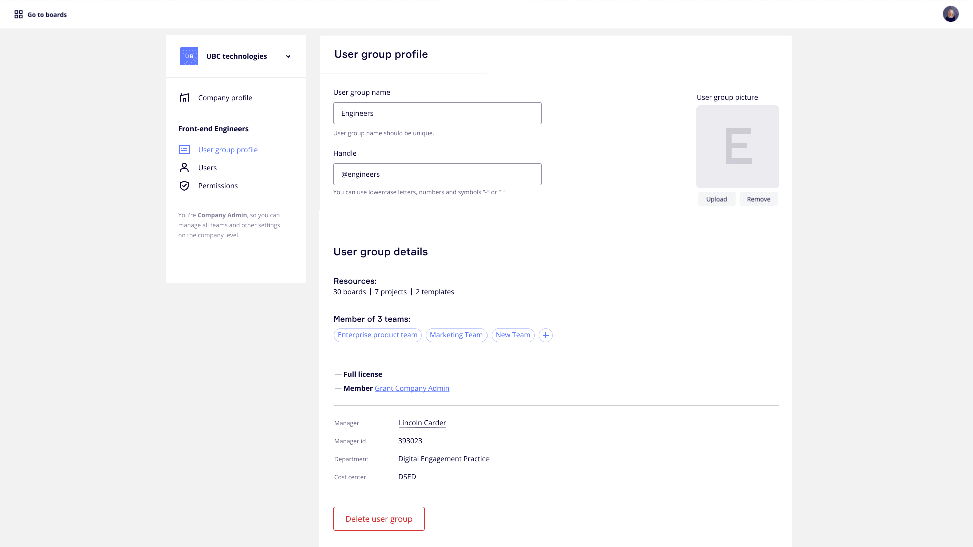Expand the UBC technologies company dropdown
This screenshot has height=547, width=973.
[288, 56]
